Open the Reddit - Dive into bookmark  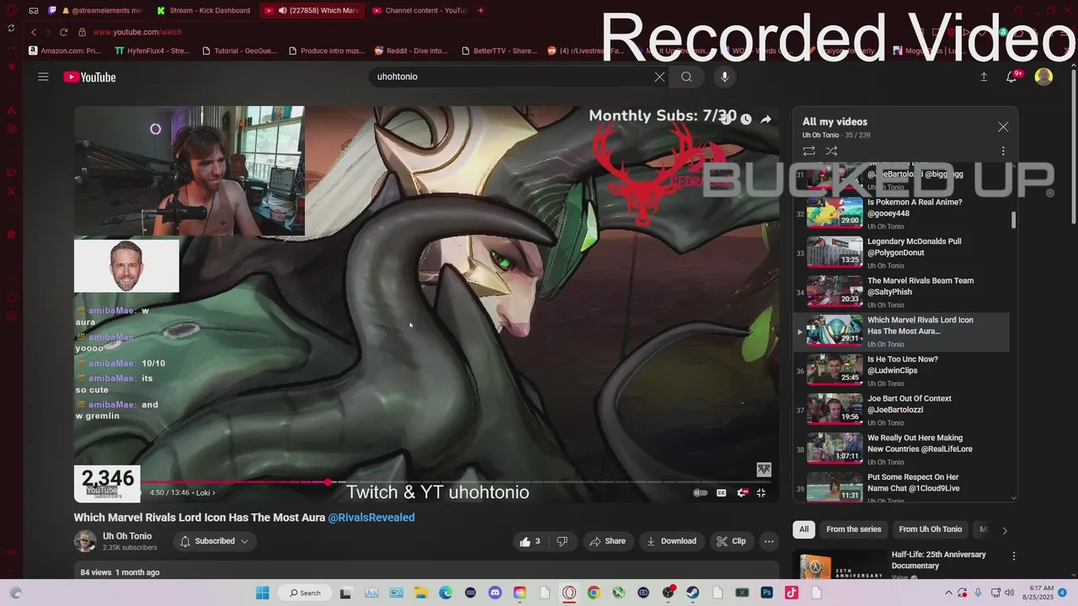pos(411,50)
